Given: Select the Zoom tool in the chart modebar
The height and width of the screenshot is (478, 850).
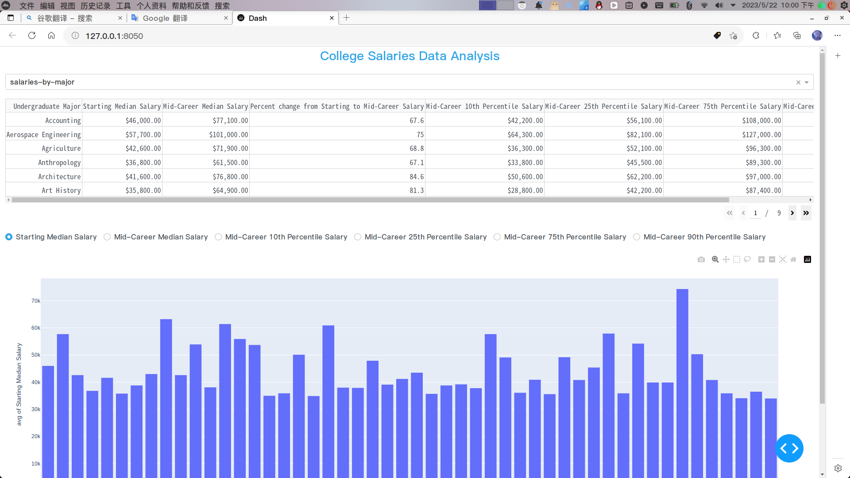Looking at the screenshot, I should pyautogui.click(x=715, y=259).
